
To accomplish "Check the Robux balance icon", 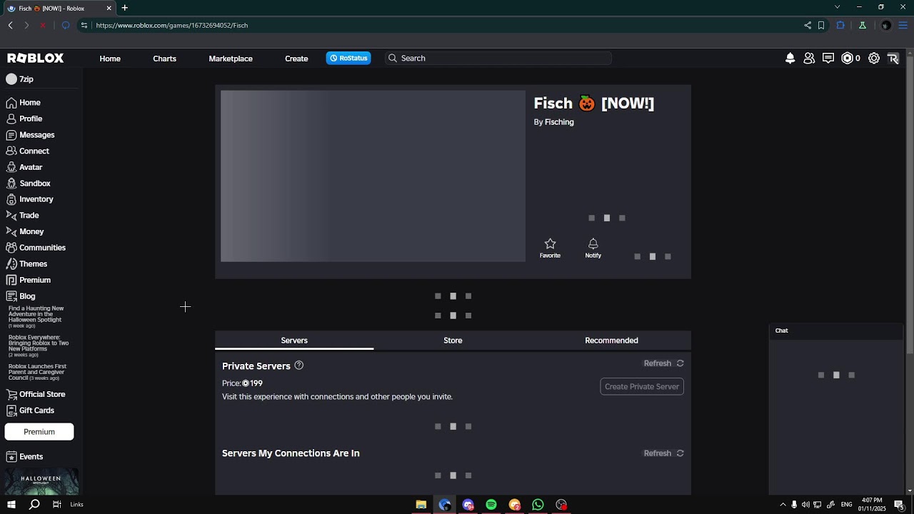I will point(848,59).
